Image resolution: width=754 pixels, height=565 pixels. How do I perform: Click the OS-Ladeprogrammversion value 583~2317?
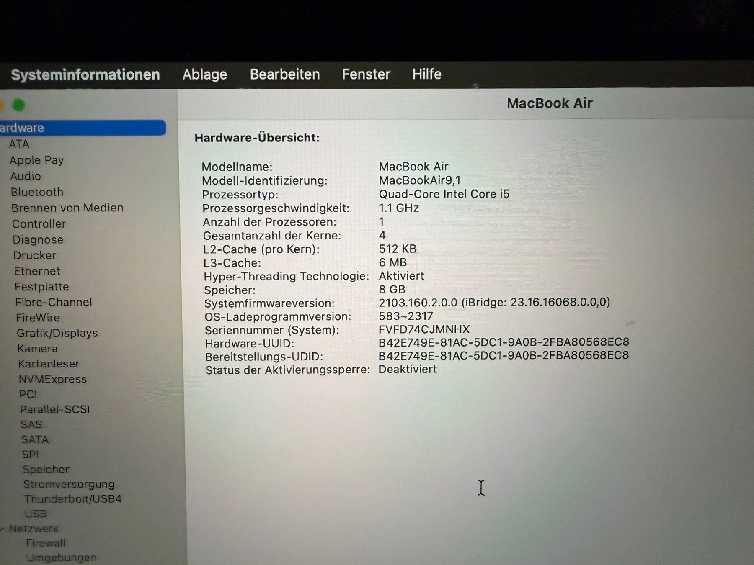[x=406, y=316]
